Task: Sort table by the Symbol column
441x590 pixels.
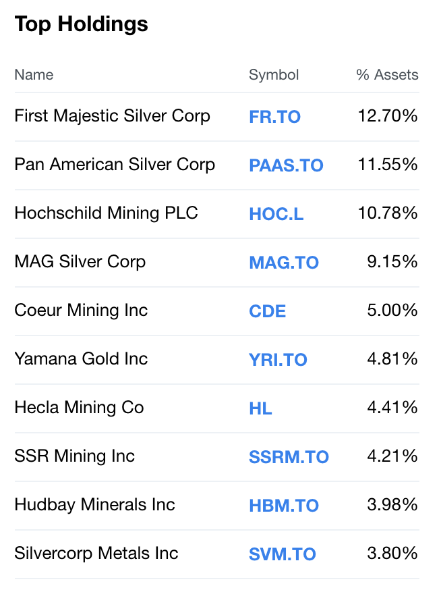Action: tap(274, 75)
